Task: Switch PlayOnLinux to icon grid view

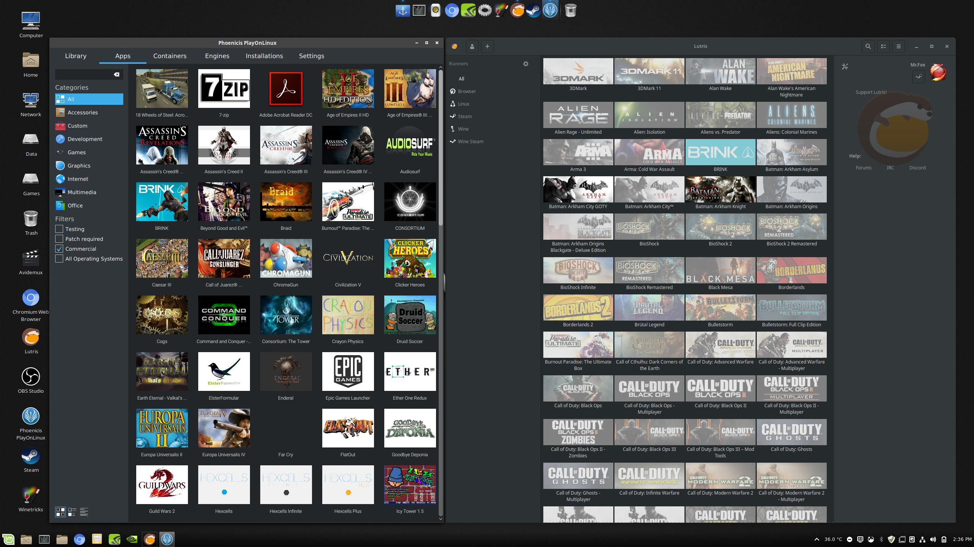Action: pos(60,512)
